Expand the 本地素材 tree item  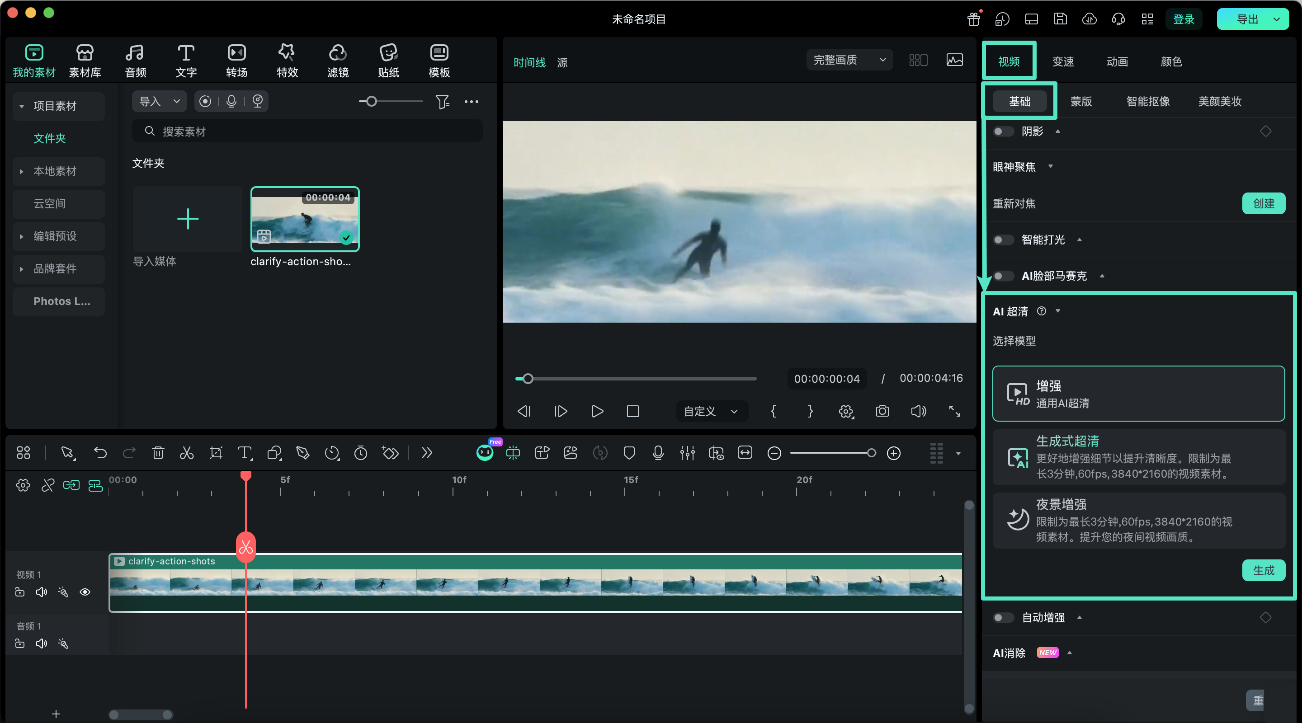click(21, 171)
